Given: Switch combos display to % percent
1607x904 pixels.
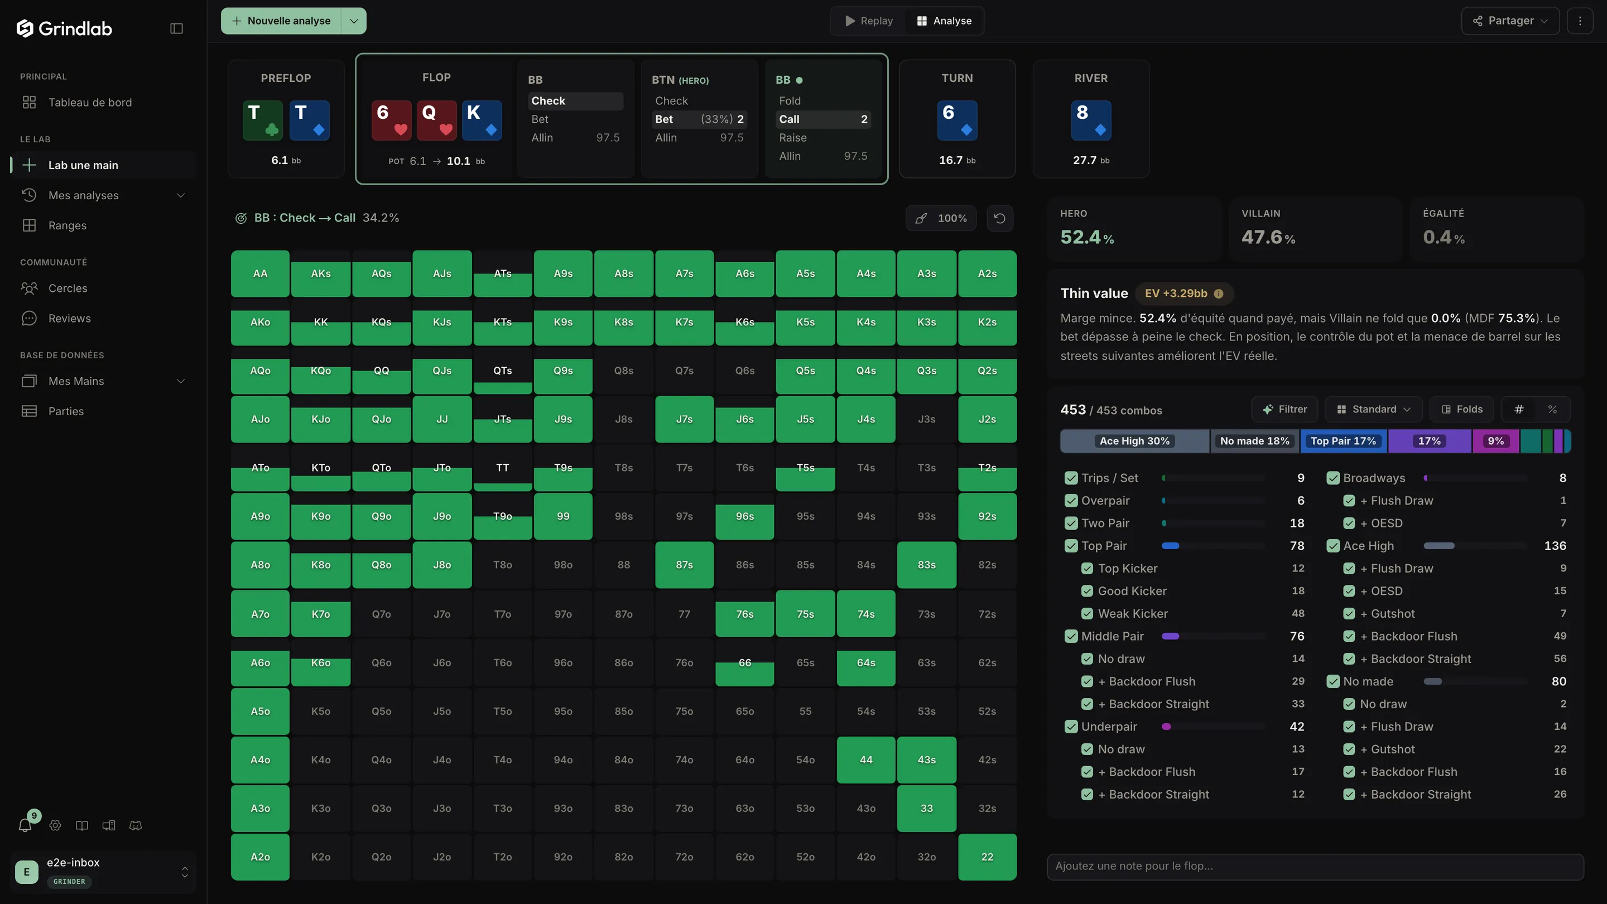Looking at the screenshot, I should click(x=1552, y=409).
